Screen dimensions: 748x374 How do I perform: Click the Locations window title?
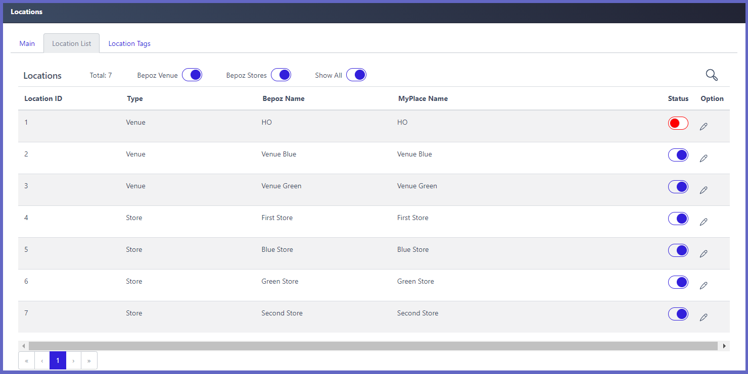point(27,12)
